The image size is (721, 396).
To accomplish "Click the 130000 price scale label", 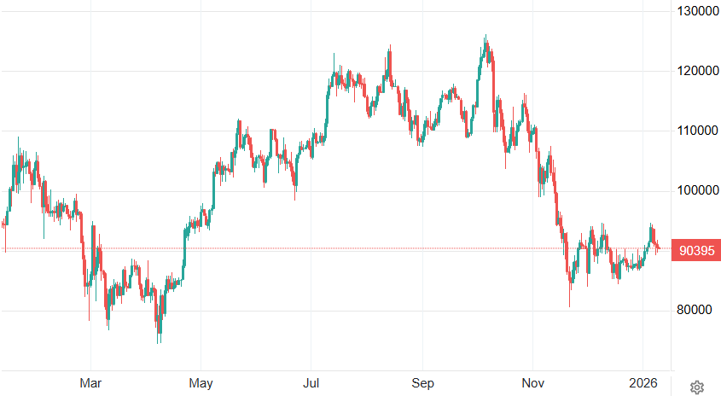I will pyautogui.click(x=695, y=11).
